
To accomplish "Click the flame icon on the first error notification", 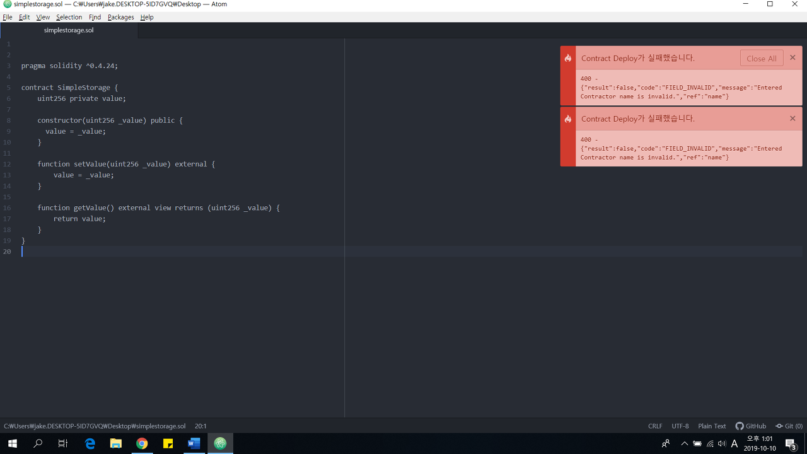I will click(568, 58).
